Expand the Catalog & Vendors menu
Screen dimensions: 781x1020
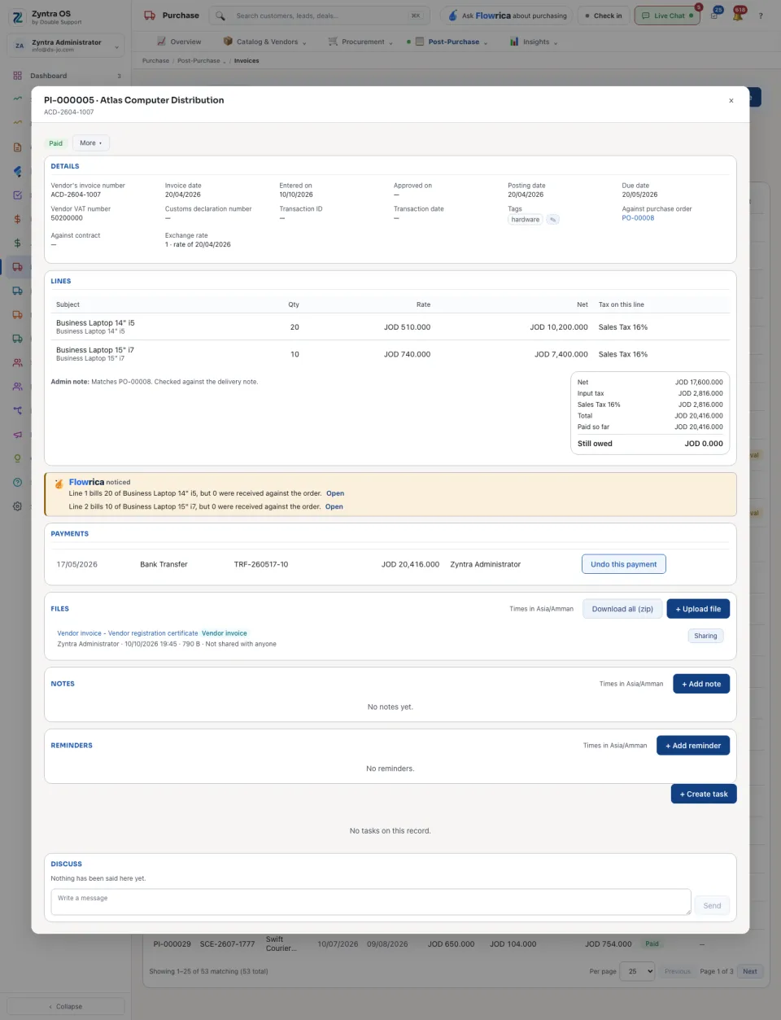[265, 42]
